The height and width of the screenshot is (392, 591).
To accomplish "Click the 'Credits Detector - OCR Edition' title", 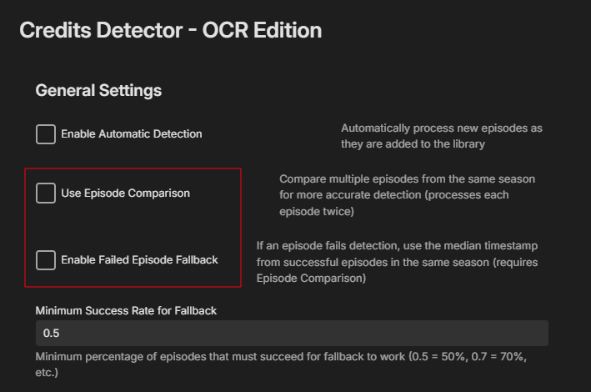I will [170, 30].
